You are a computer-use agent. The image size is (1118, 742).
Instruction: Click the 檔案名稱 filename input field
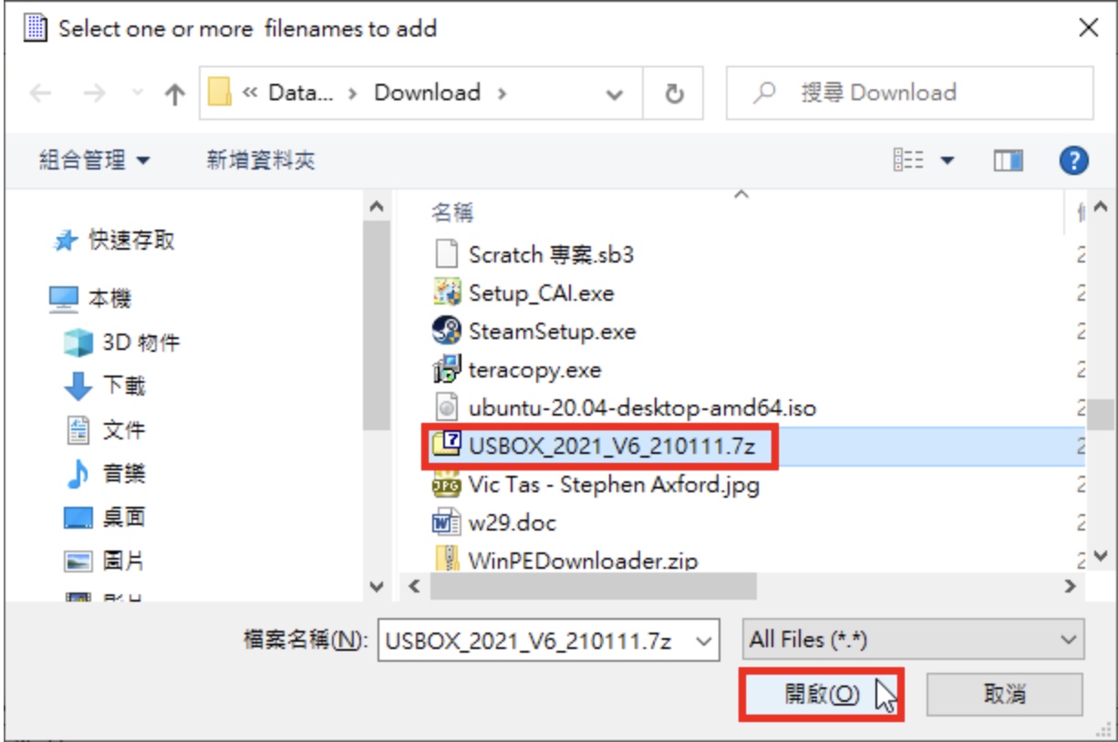coord(548,640)
